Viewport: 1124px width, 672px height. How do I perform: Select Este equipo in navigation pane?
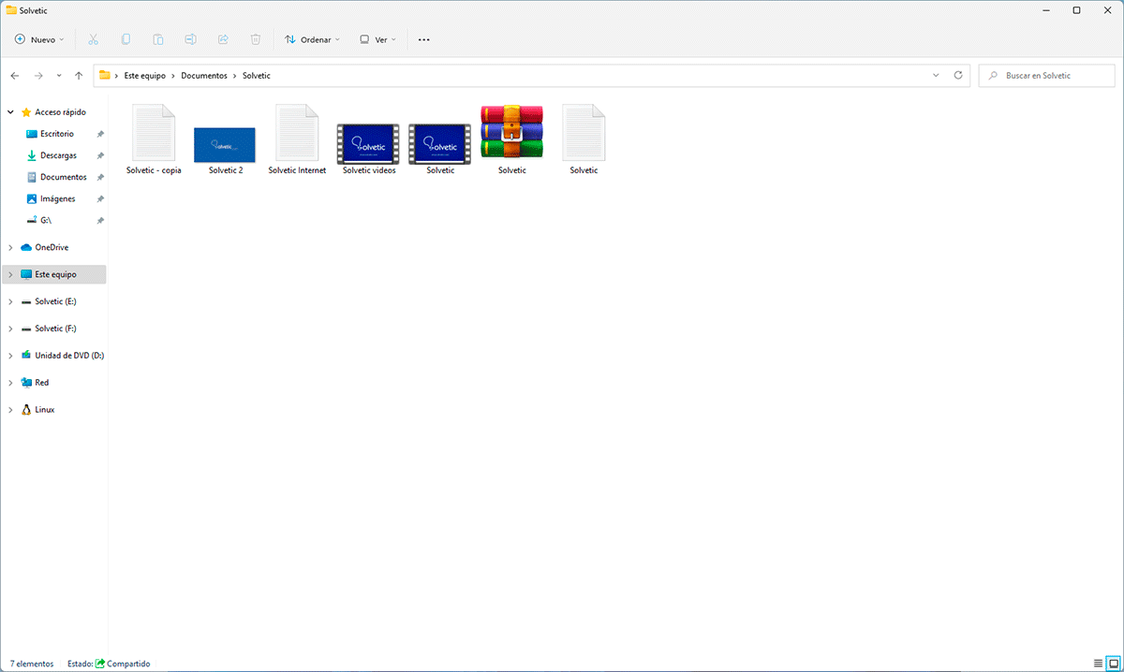tap(55, 274)
